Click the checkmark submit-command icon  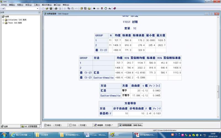[x=4, y=9]
